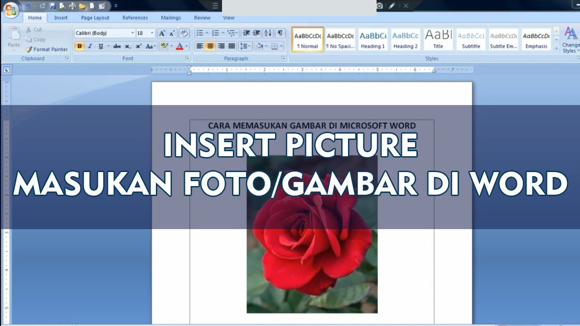Expand the Styles gallery More arrow
The height and width of the screenshot is (326, 580).
556,48
